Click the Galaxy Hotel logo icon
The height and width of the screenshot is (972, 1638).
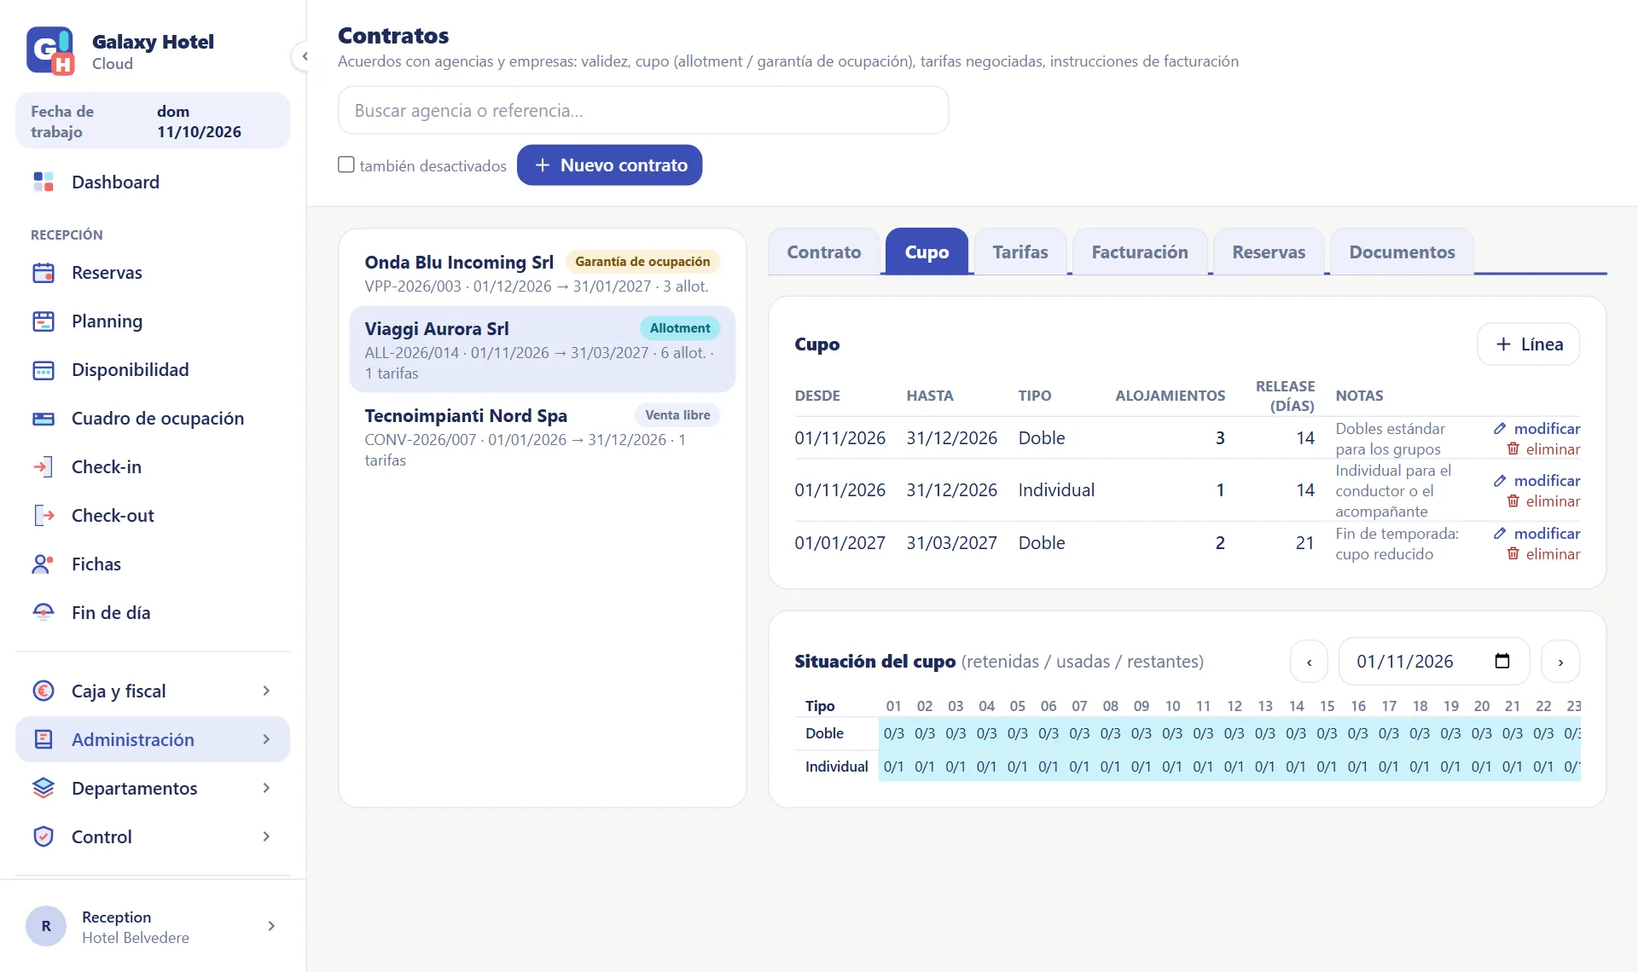(x=50, y=50)
